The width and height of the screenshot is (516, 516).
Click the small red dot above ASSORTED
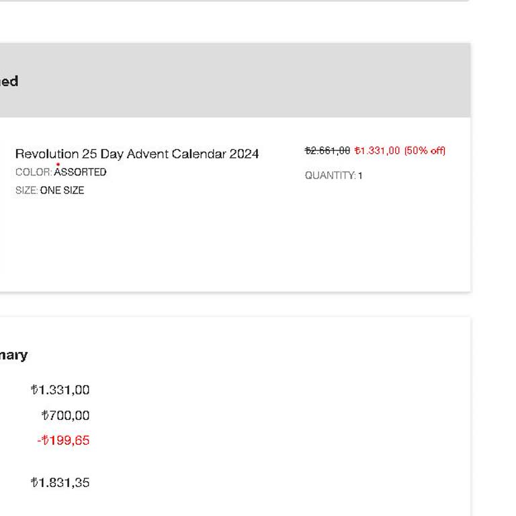click(58, 164)
